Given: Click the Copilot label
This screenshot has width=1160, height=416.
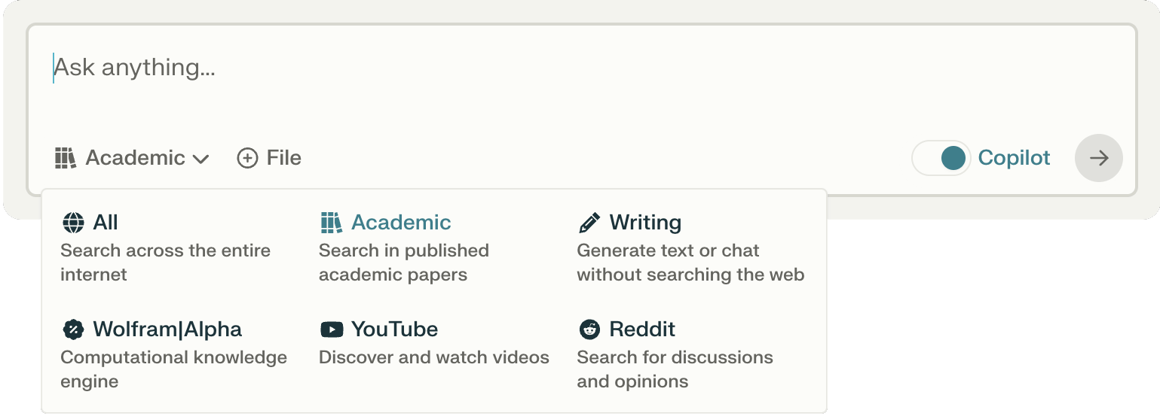Looking at the screenshot, I should click(1014, 158).
